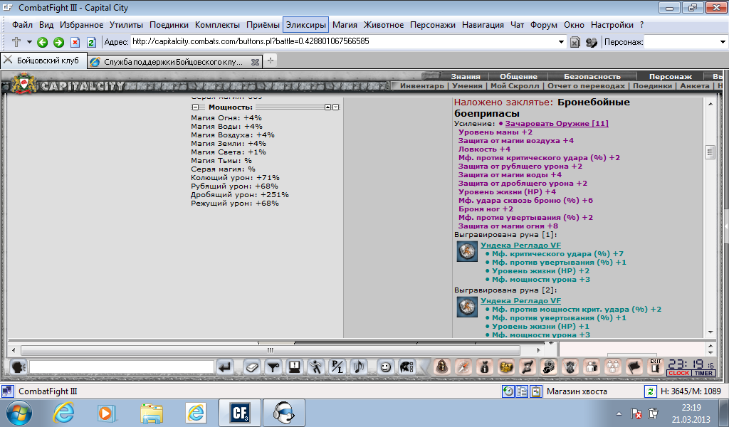Image resolution: width=729 pixels, height=427 pixels.
Task: Open the Безопасность game tab
Action: [592, 76]
